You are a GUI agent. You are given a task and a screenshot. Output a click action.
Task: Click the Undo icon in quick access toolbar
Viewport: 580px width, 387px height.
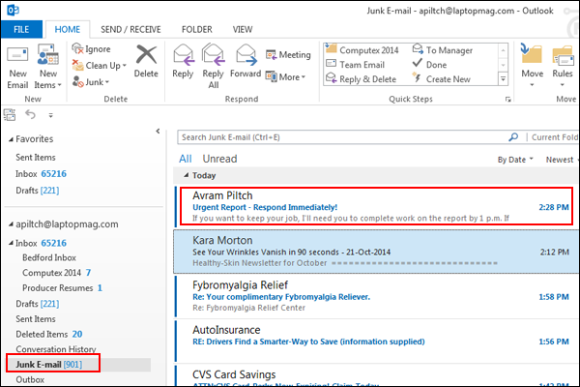[x=30, y=115]
